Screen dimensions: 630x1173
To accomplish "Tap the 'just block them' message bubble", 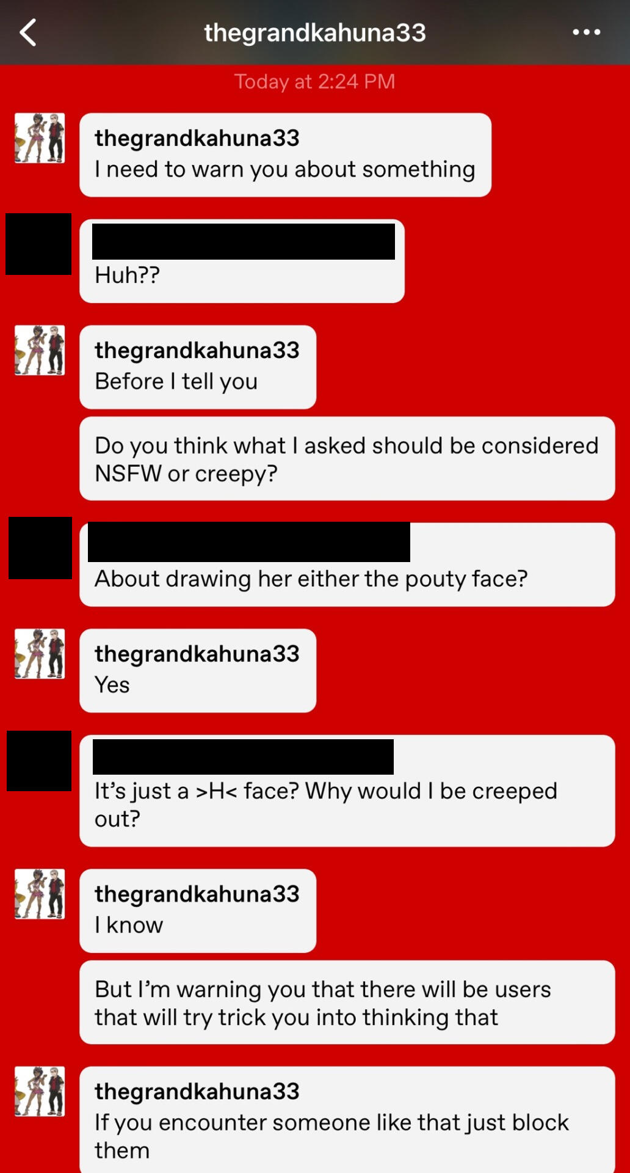I will point(347,1120).
